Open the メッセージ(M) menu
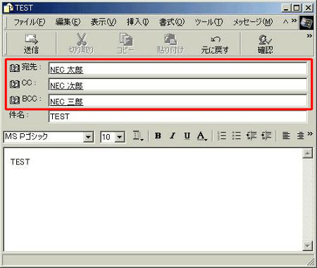 253,23
